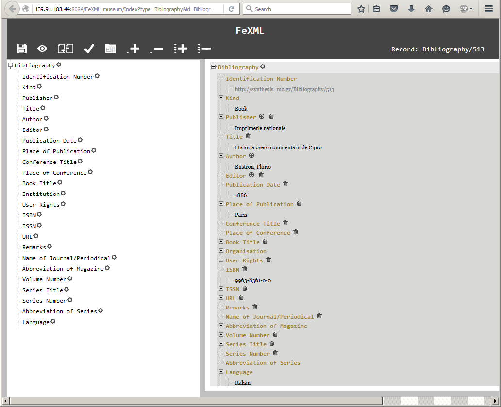Click the plus Add element toolbar icon
The height and width of the screenshot is (407, 501).
[133, 49]
